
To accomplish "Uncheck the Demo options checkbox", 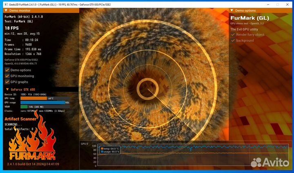I will tap(7, 70).
